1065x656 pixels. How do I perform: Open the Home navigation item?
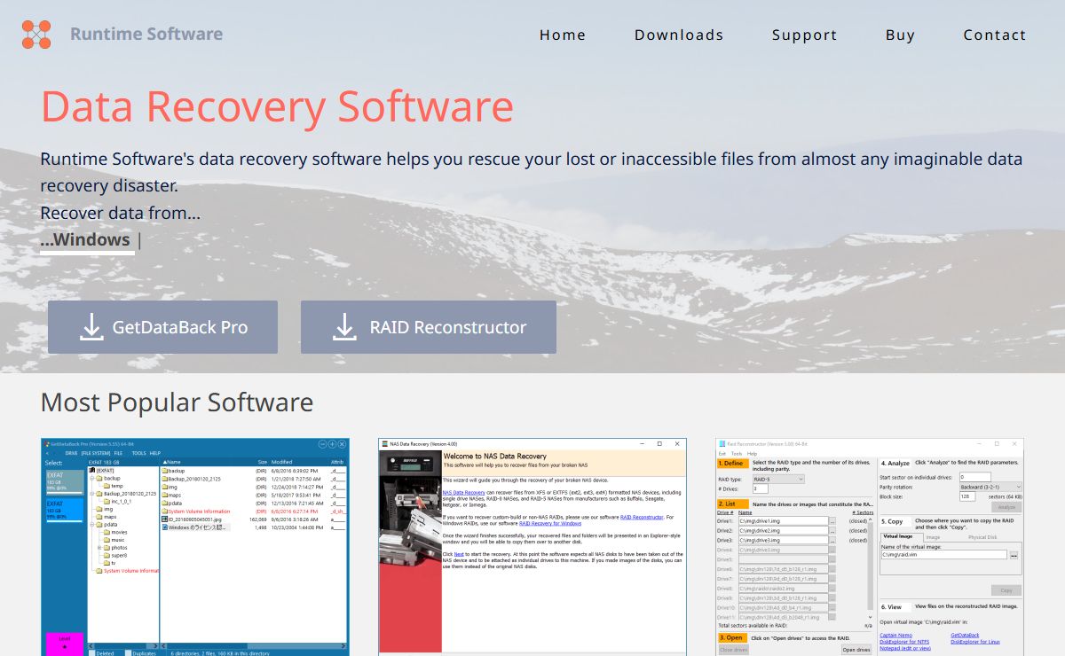pyautogui.click(x=563, y=35)
